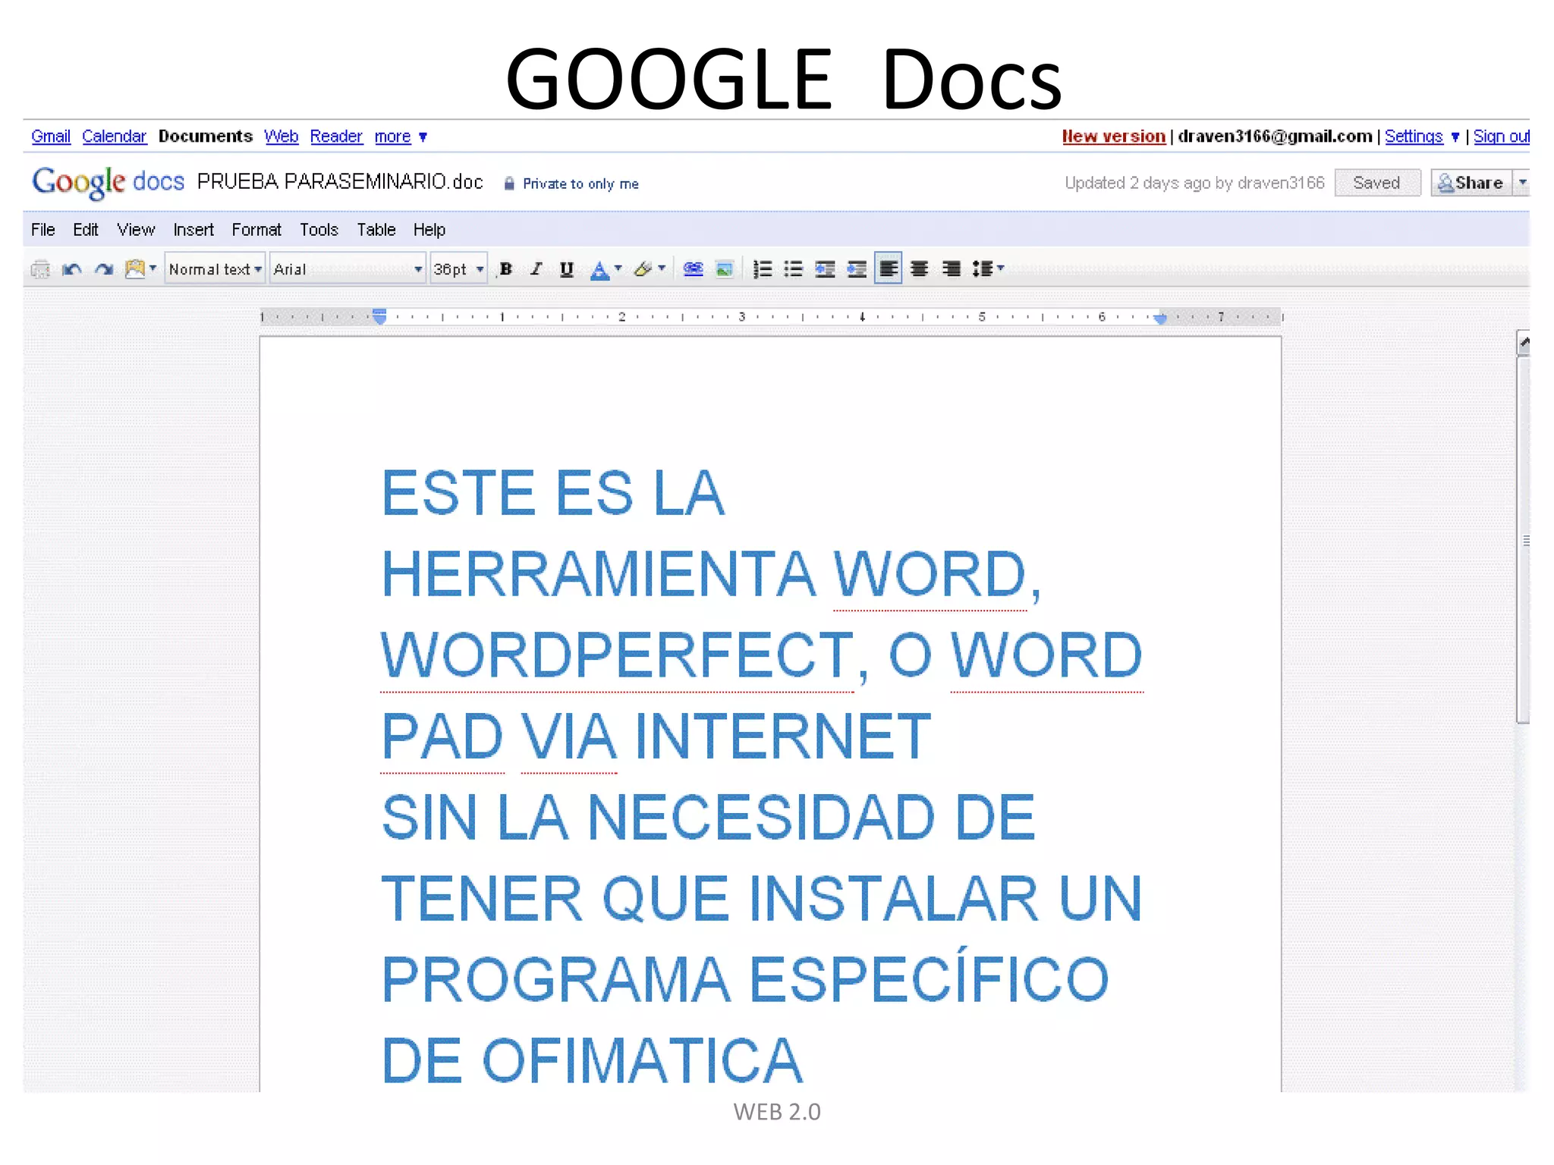This screenshot has height=1165, width=1554.
Task: Click the Private to only me label
Action: pos(580,184)
